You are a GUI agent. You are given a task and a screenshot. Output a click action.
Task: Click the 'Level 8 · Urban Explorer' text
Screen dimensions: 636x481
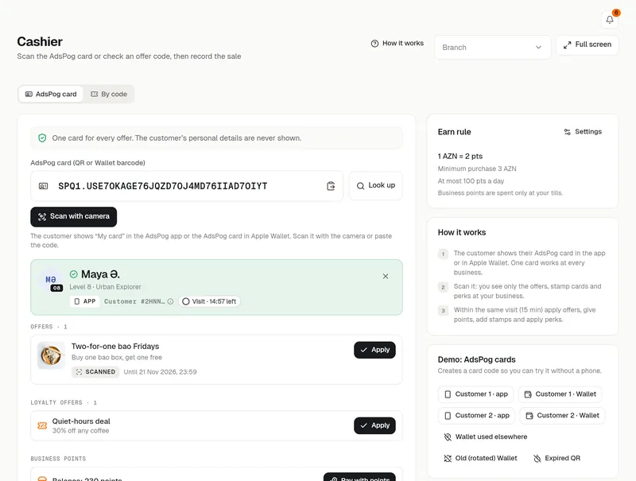pos(105,287)
